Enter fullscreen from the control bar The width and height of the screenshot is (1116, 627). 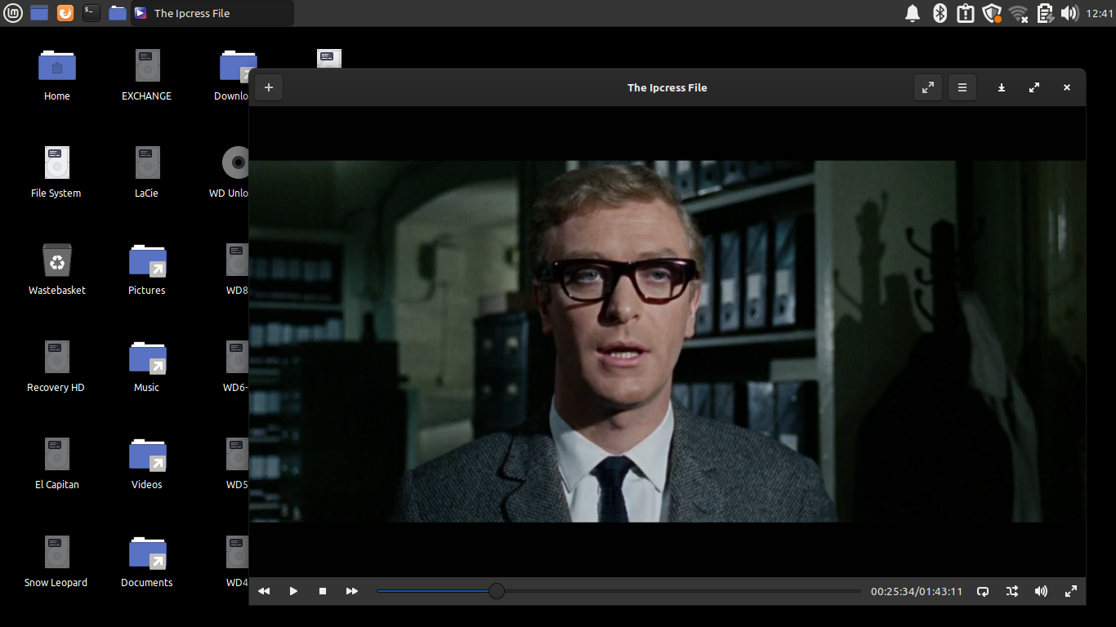(1071, 591)
